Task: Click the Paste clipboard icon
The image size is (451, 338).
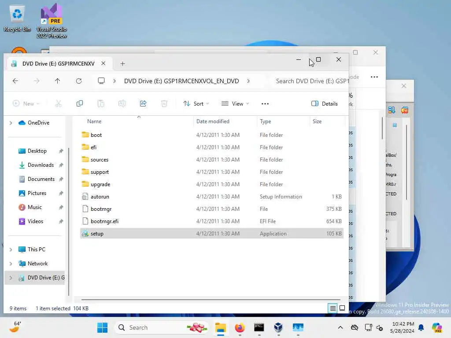Action: (x=101, y=103)
